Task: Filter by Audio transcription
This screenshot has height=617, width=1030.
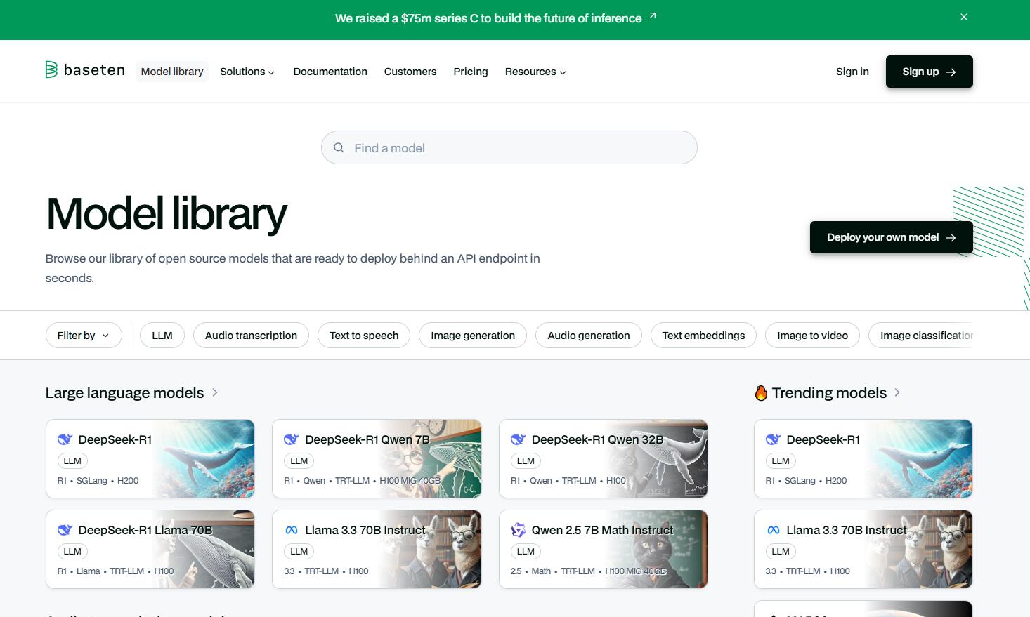Action: [251, 336]
